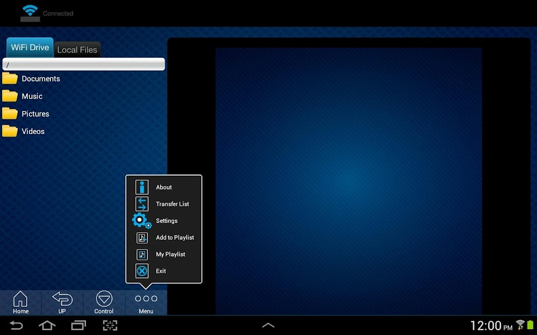Switch to the Local Files tab
Image resolution: width=537 pixels, height=335 pixels.
coord(77,50)
